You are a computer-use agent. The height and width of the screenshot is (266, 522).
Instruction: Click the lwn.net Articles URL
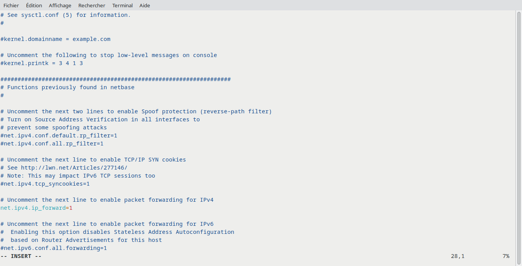click(x=74, y=168)
